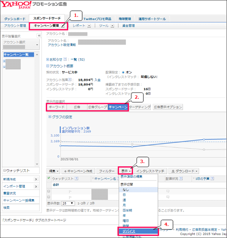Expand the second campaign tree node
This screenshot has width=227, height=238.
(x=4, y=67)
